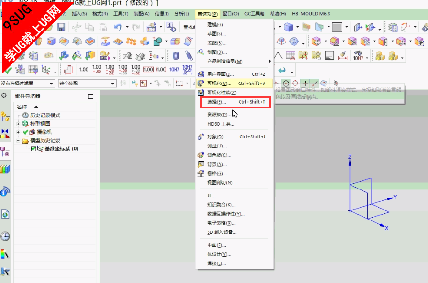428x283 pixels.
Task: Open the Constraint Navigator sidebar tab
Action: pos(5,134)
